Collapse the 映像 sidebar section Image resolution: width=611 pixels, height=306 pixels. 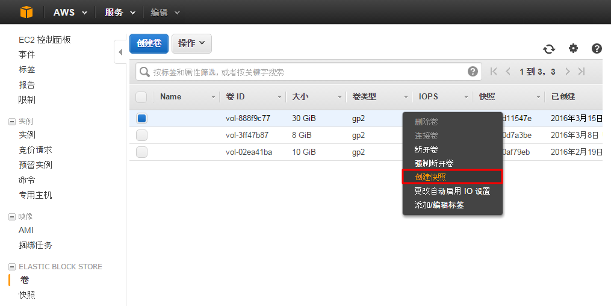click(11, 217)
